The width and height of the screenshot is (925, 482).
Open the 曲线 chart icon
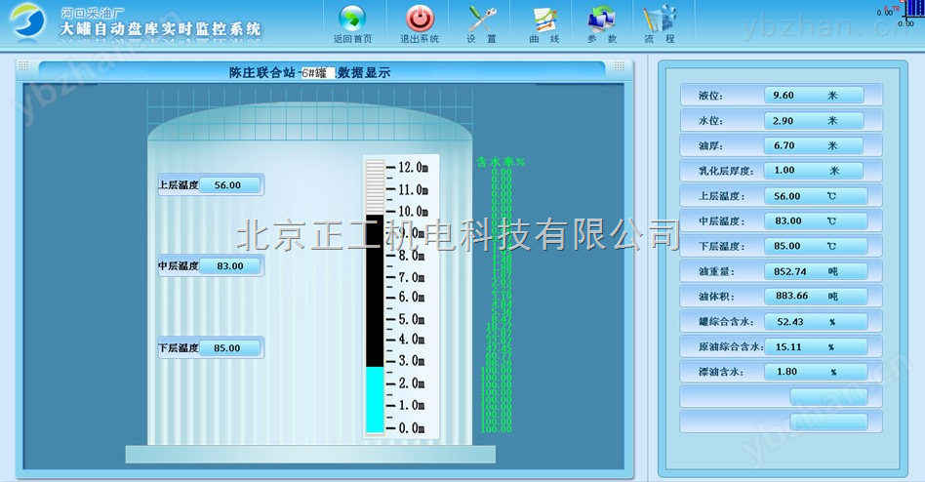(545, 20)
